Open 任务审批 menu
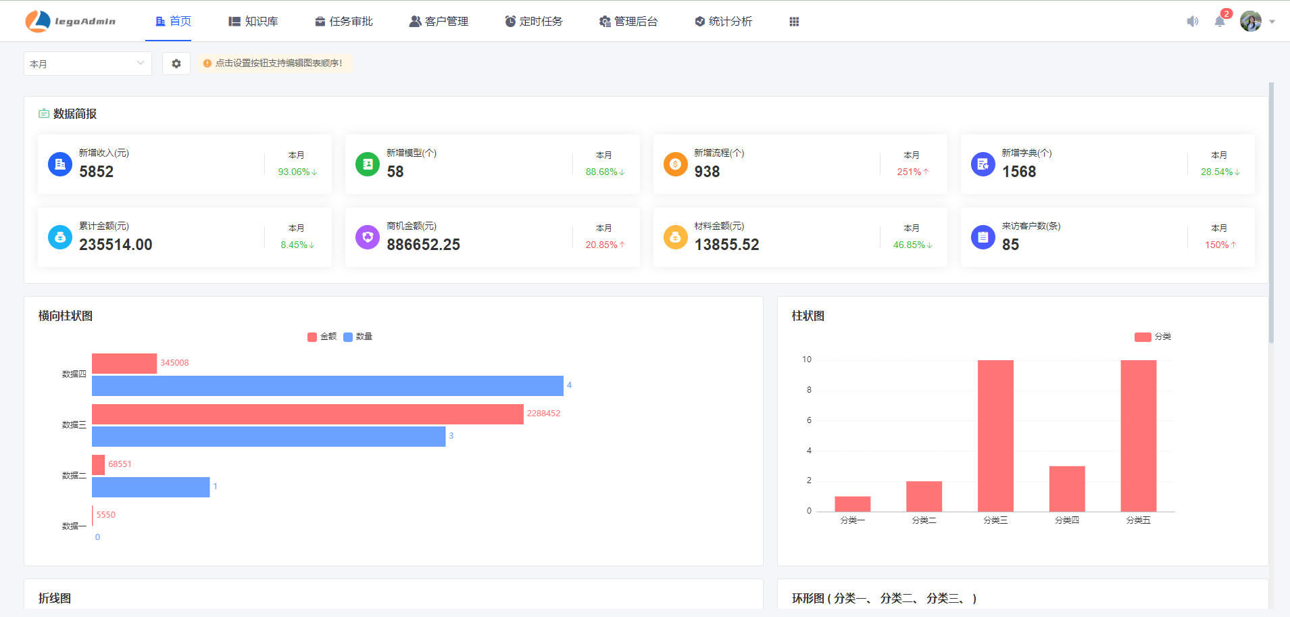Viewport: 1290px width, 617px height. [343, 22]
